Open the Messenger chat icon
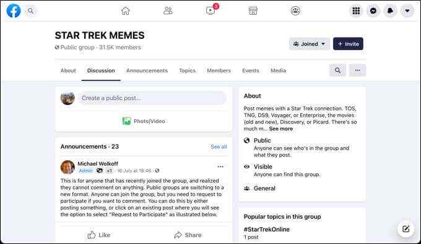 373,11
